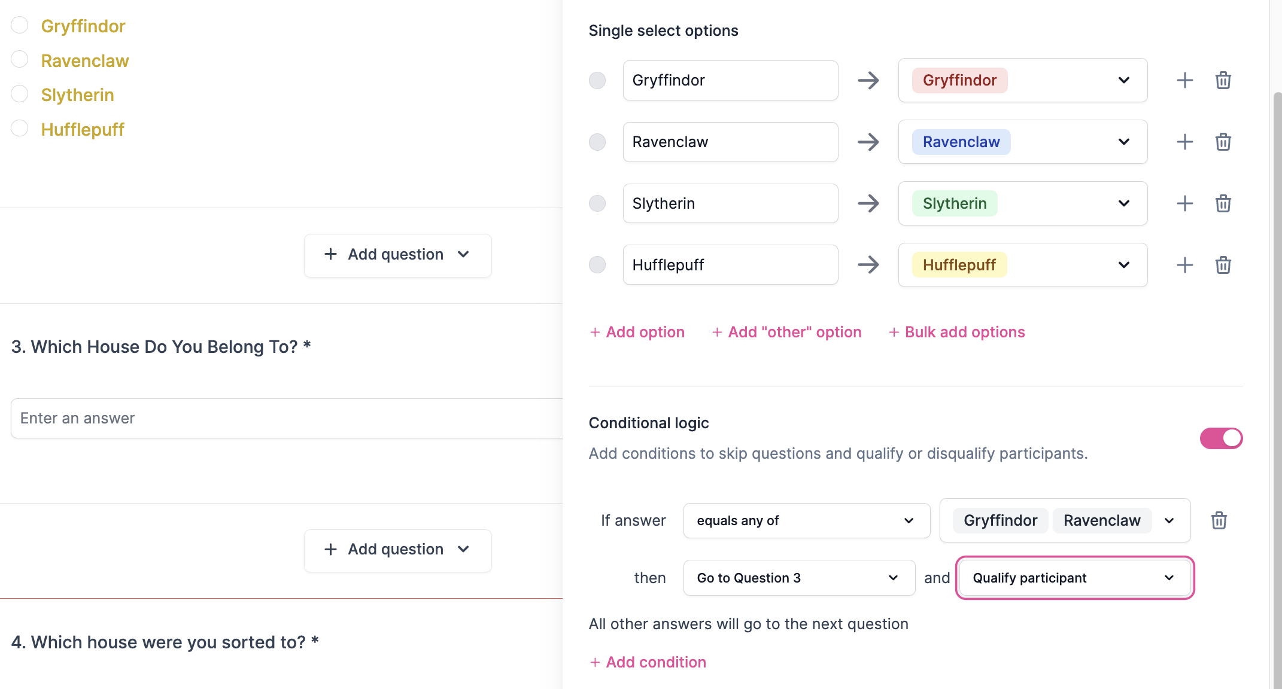The height and width of the screenshot is (689, 1282).
Task: Delete the conditional logic condition
Action: click(x=1219, y=520)
